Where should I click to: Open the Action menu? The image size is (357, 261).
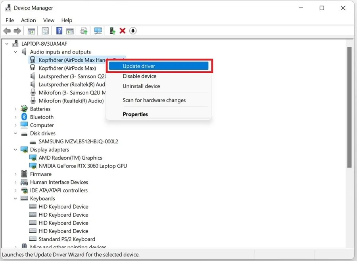click(29, 20)
